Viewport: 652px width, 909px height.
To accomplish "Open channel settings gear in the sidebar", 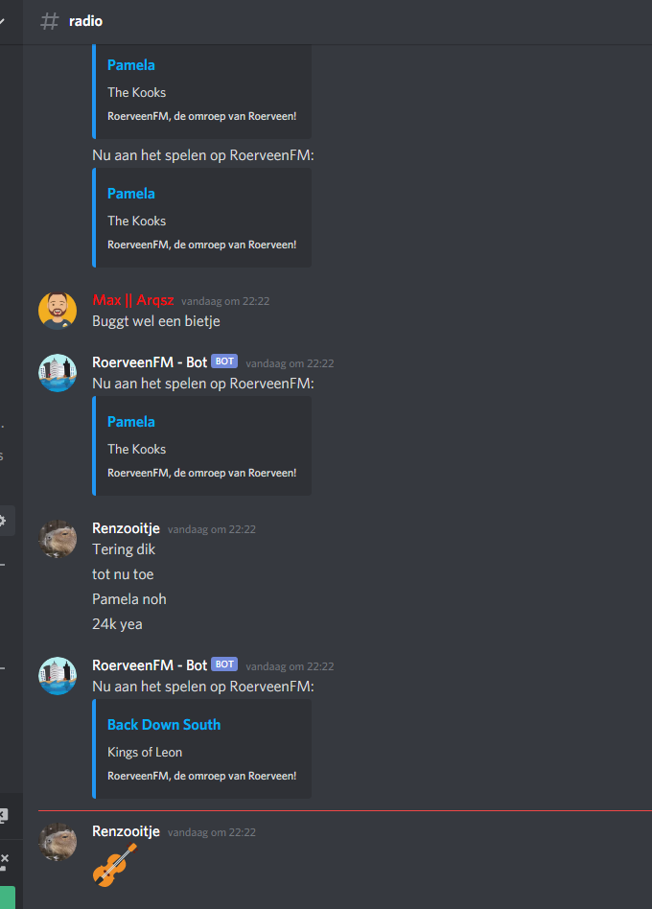I will 3,520.
